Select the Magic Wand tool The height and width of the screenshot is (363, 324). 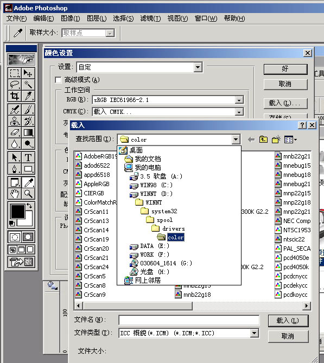pos(28,85)
